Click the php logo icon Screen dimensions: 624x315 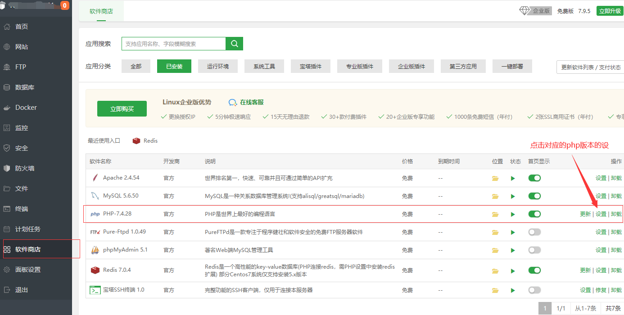tap(95, 214)
